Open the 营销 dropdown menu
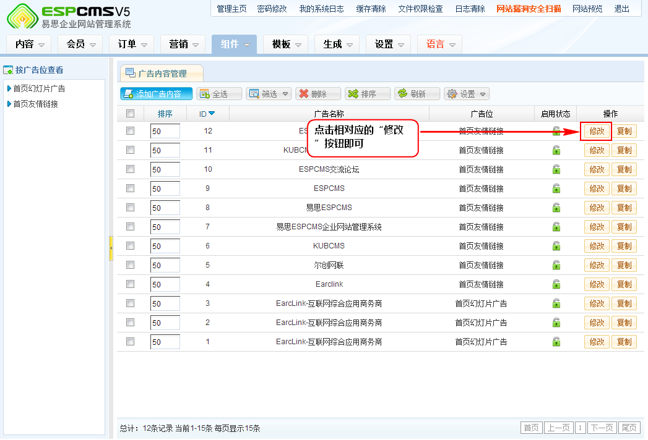This screenshot has width=648, height=440. click(x=183, y=44)
